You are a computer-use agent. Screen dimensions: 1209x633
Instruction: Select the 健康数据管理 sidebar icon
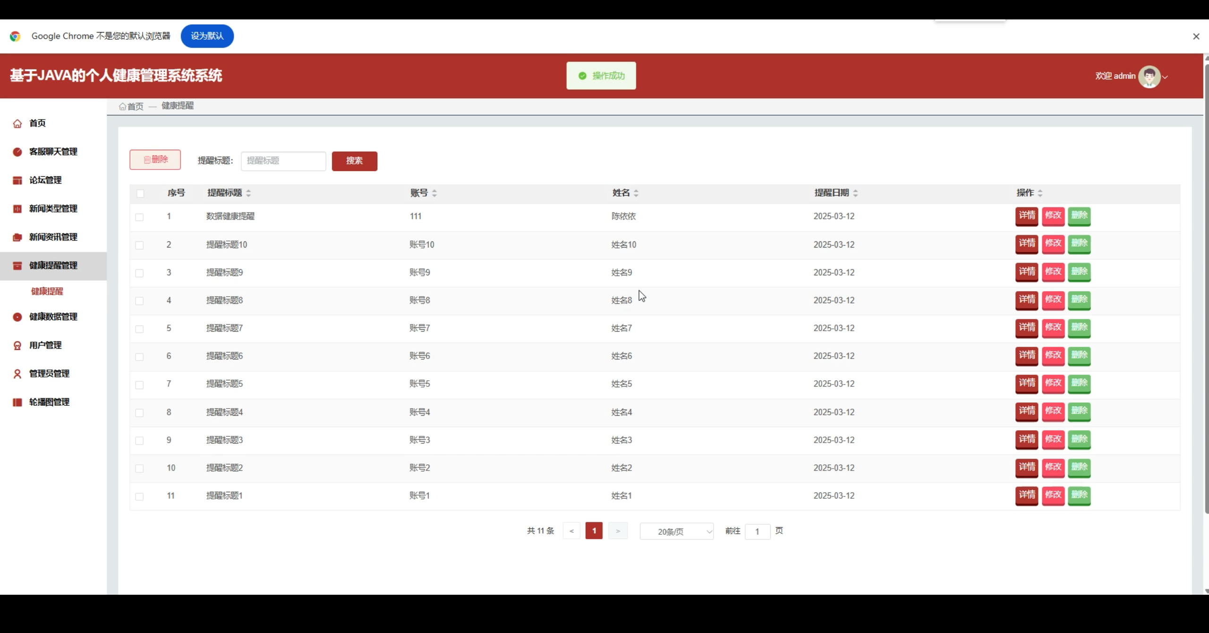(17, 317)
